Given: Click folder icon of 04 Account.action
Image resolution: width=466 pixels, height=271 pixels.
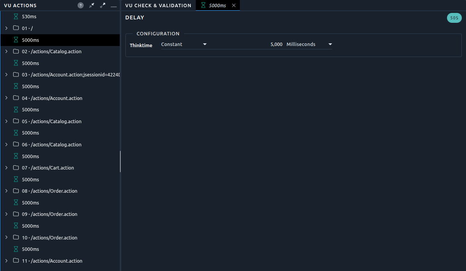Looking at the screenshot, I should (16, 98).
